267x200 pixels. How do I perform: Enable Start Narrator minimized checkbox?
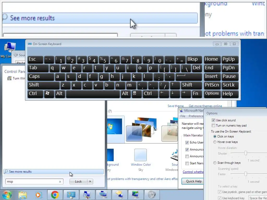[x=187, y=163]
